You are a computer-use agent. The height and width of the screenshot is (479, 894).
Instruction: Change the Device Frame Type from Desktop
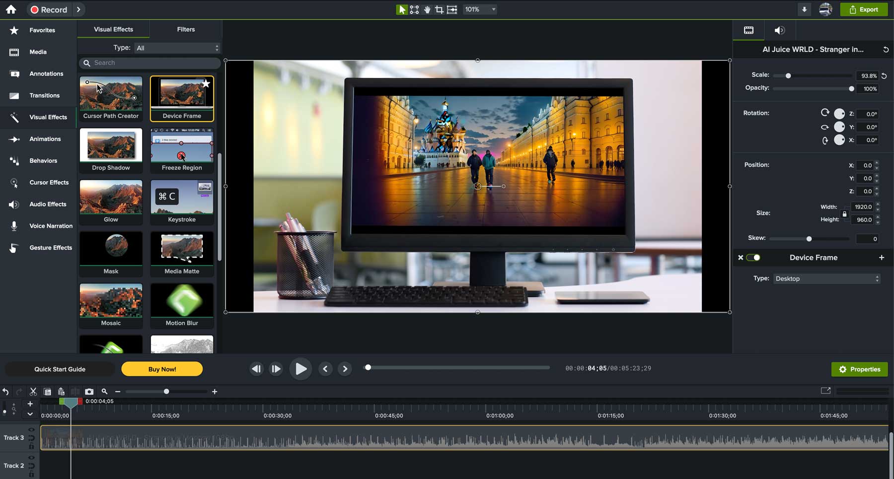point(826,278)
